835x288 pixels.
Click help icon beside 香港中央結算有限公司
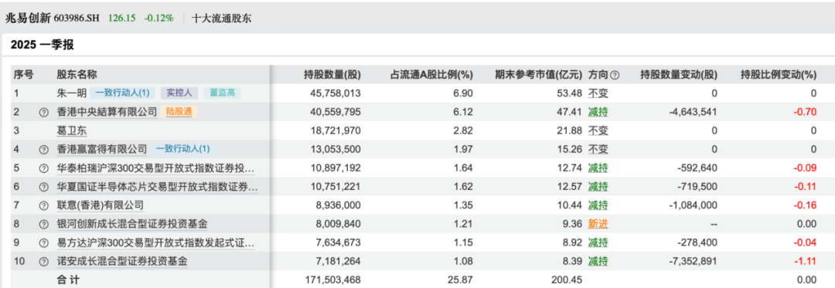click(43, 112)
